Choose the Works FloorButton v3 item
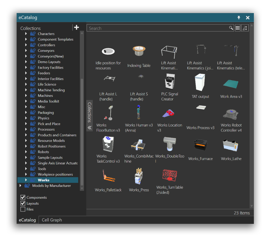This screenshot has height=239, width=269. tap(108, 119)
